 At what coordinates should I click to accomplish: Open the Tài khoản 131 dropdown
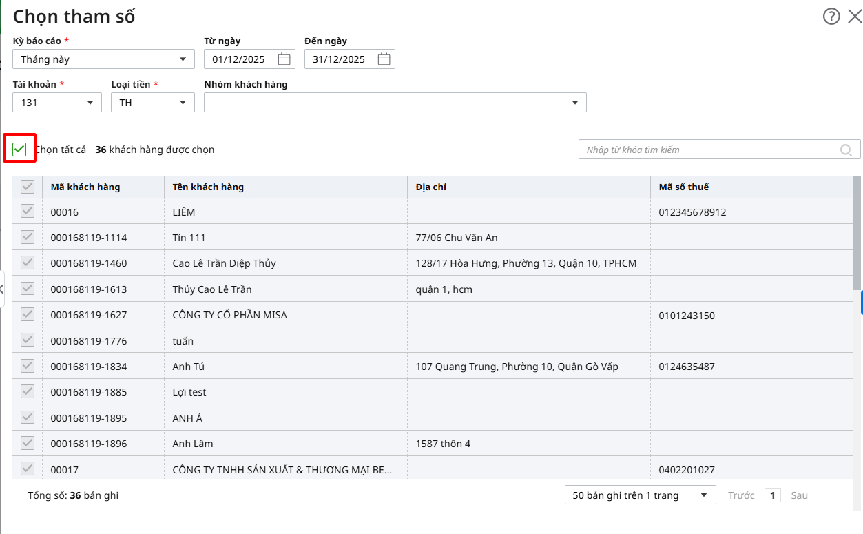click(90, 103)
